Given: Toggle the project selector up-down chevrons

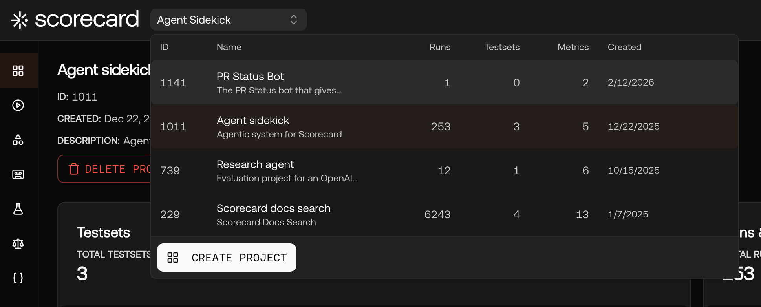Looking at the screenshot, I should tap(294, 20).
